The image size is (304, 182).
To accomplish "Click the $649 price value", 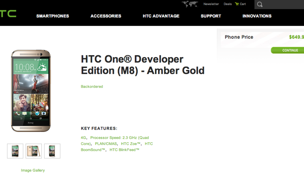I will point(296,37).
